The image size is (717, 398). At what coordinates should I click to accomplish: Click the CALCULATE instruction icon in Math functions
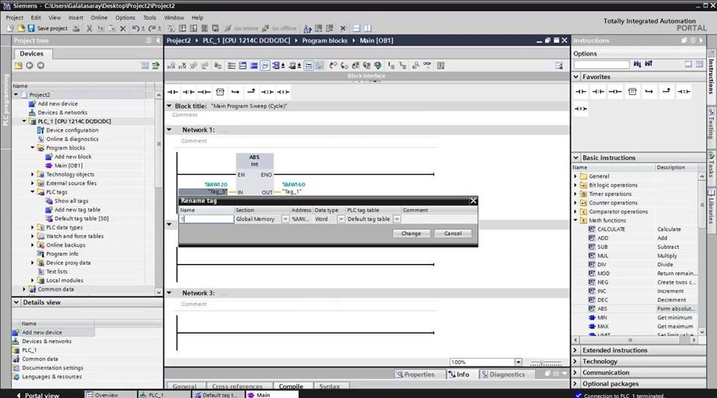(x=592, y=230)
